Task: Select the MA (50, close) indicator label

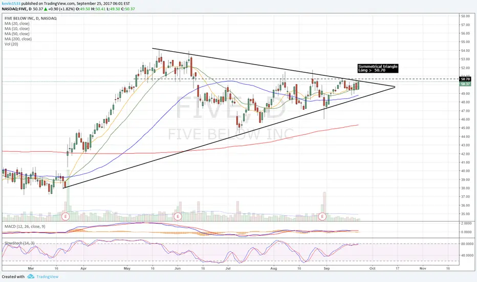Action: coord(17,34)
